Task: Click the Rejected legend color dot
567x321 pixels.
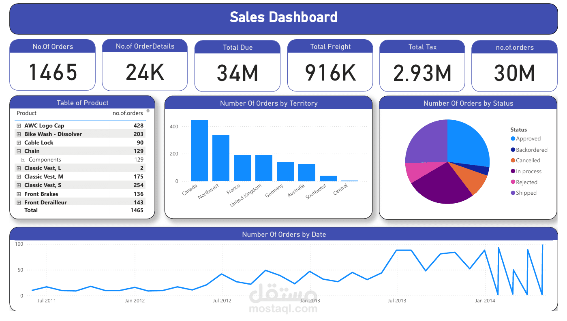Action: [513, 183]
